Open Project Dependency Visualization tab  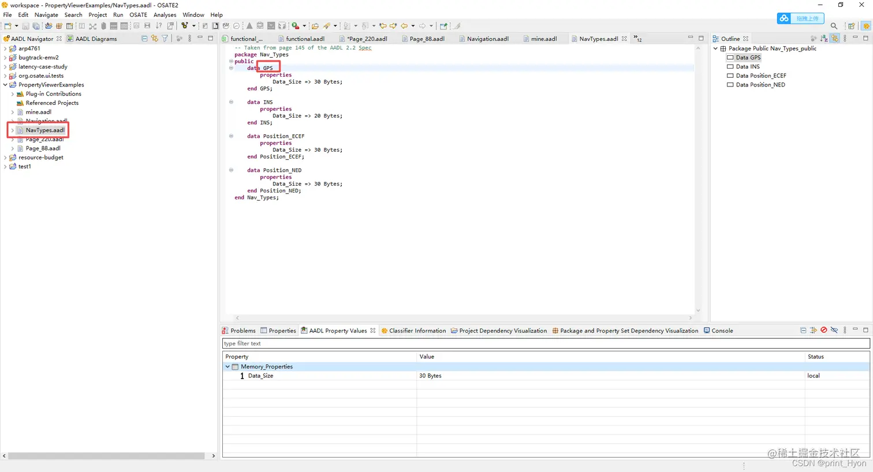click(x=499, y=331)
